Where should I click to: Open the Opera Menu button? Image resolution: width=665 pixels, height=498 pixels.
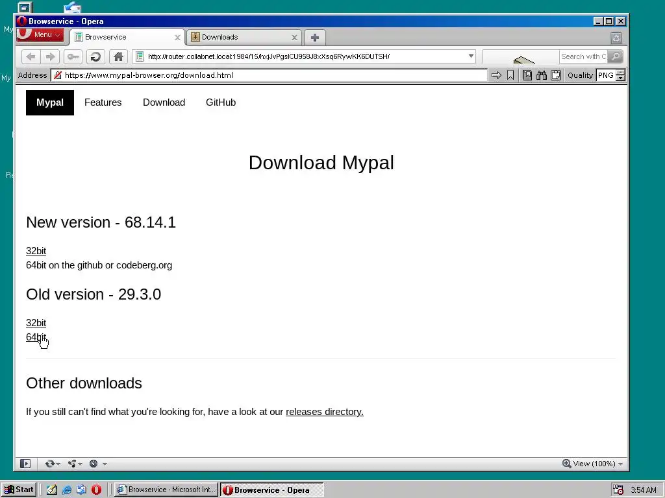[40, 35]
